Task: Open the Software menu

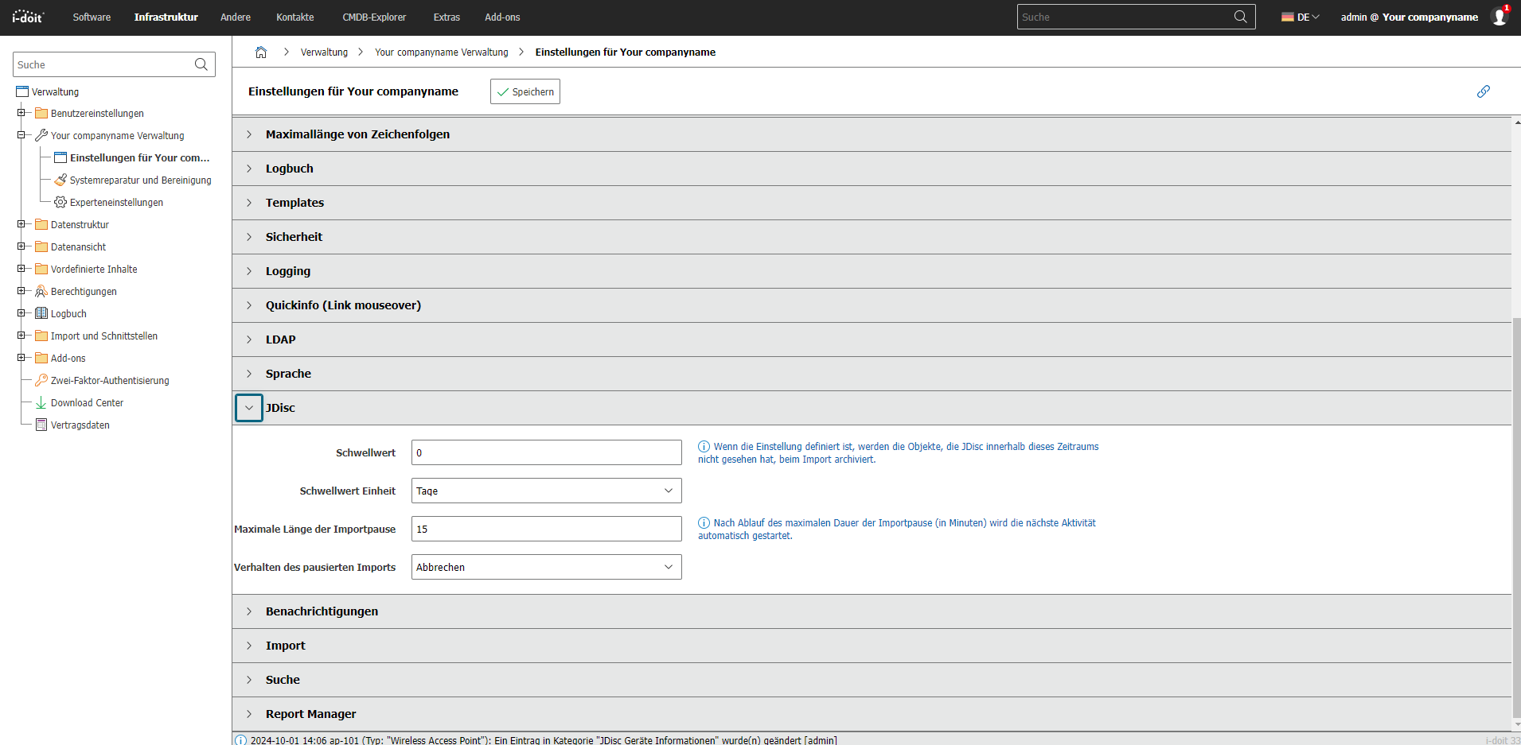Action: (92, 17)
